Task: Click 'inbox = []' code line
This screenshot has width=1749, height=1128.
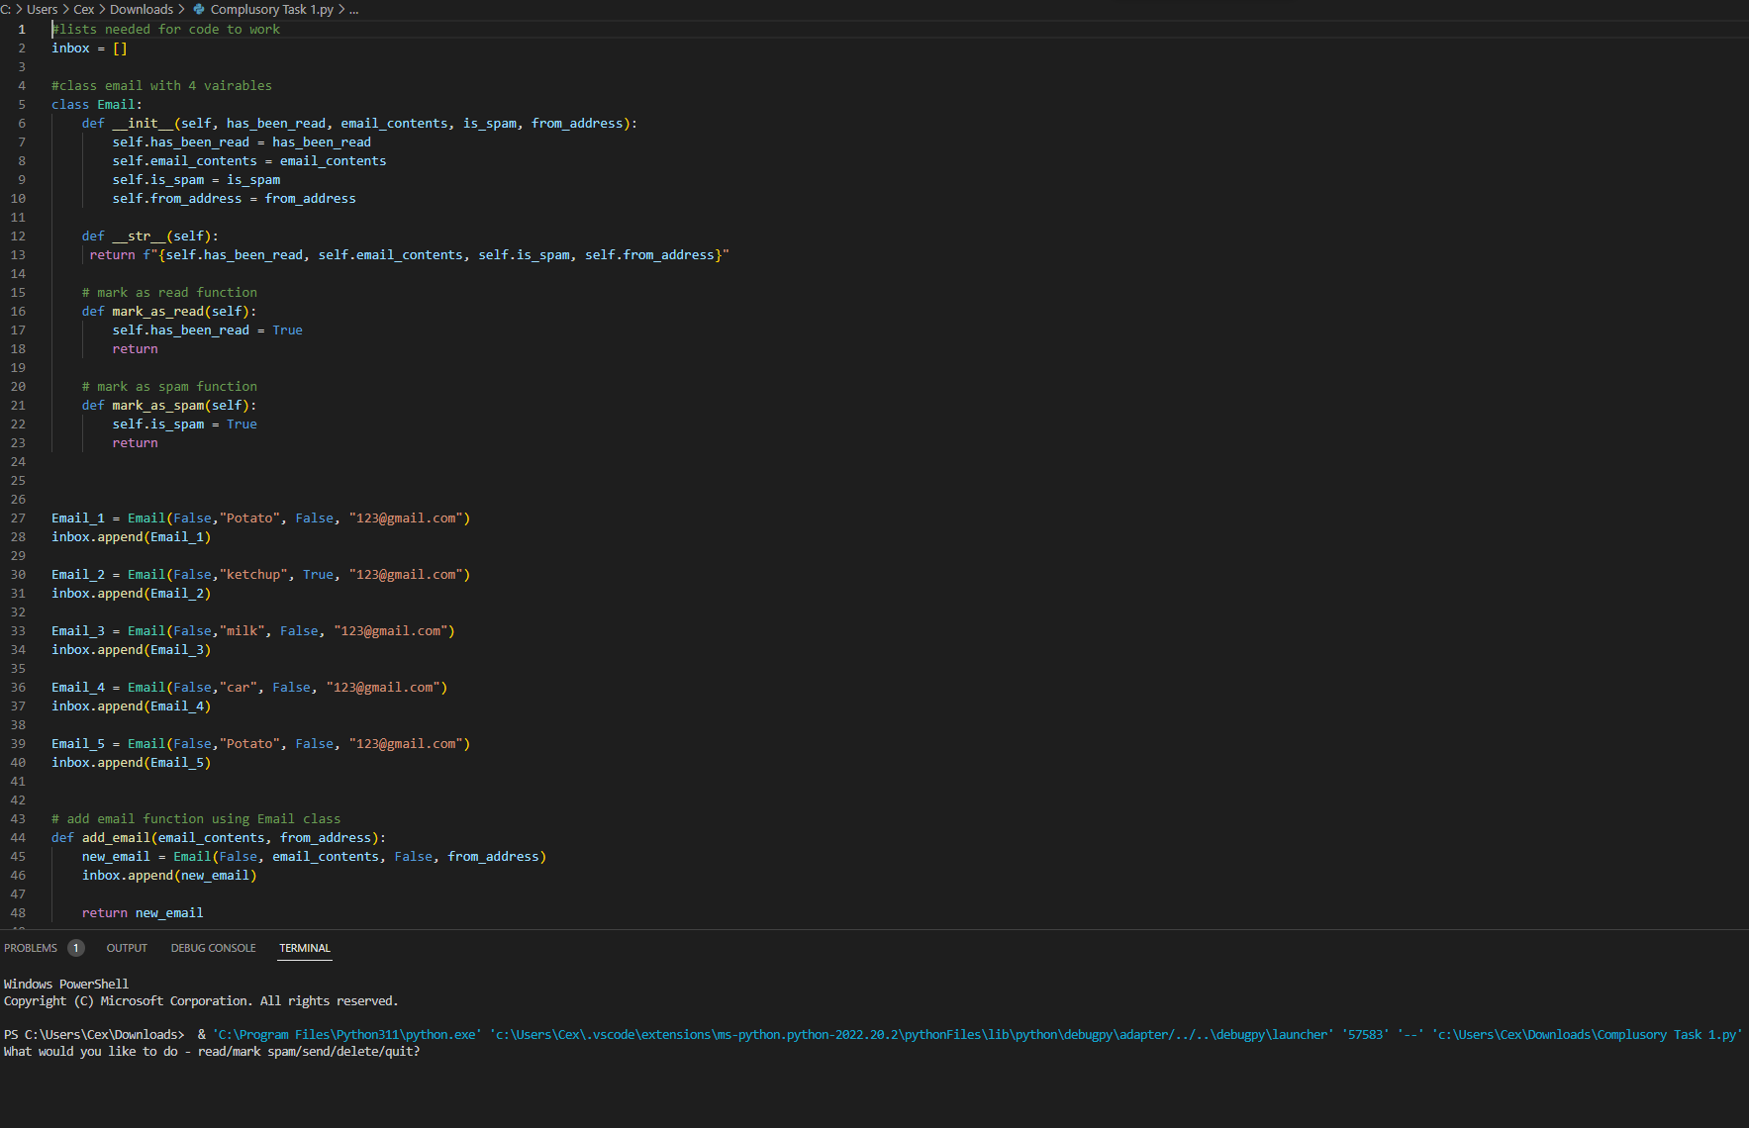Action: (89, 47)
